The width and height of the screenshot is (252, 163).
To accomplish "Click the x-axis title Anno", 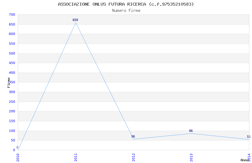I will pos(245,160).
